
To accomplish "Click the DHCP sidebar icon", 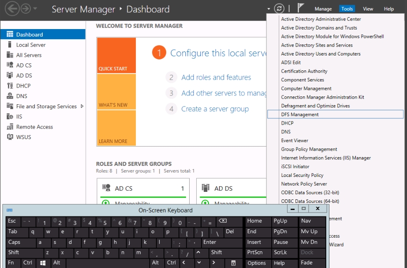I will (10, 86).
